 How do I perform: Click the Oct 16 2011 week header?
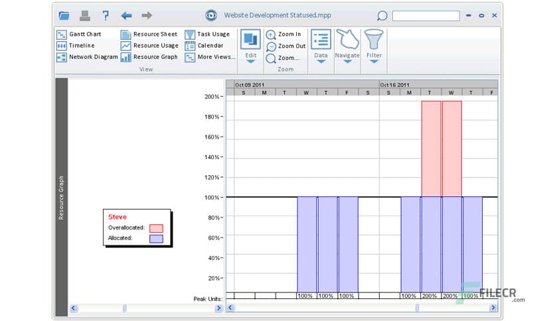tap(438, 84)
